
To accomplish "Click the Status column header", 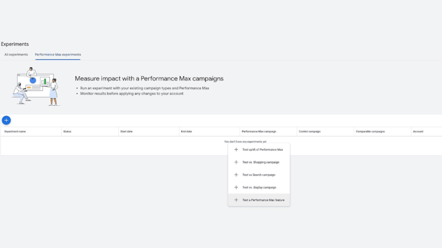I will click(x=67, y=131).
